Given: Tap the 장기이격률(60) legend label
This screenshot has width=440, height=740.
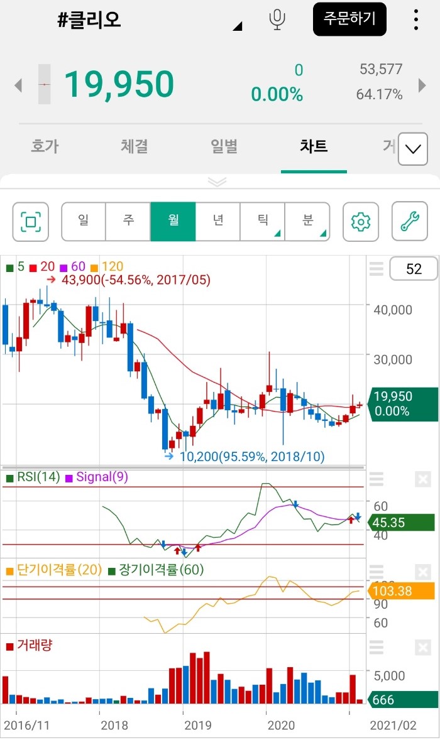Looking at the screenshot, I should click(x=157, y=570).
